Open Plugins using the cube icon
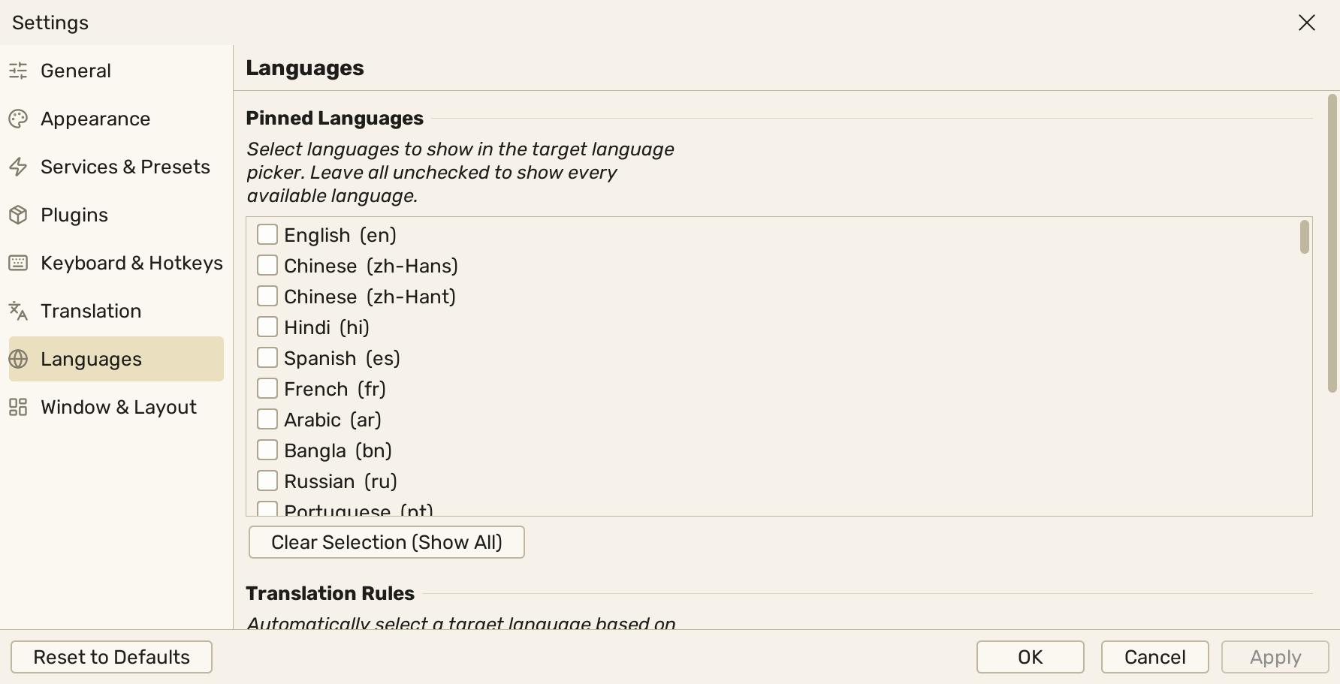Image resolution: width=1340 pixels, height=684 pixels. tap(18, 215)
